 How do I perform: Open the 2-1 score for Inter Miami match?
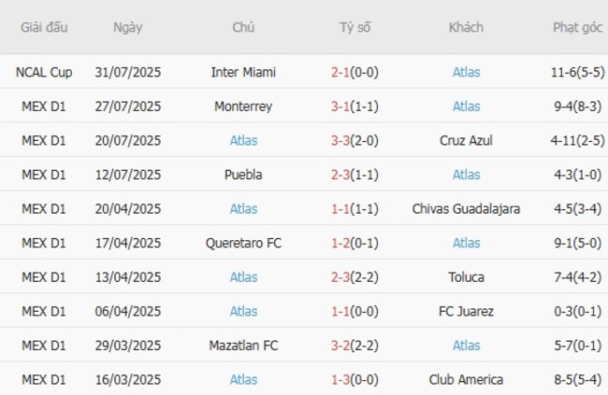[355, 72]
